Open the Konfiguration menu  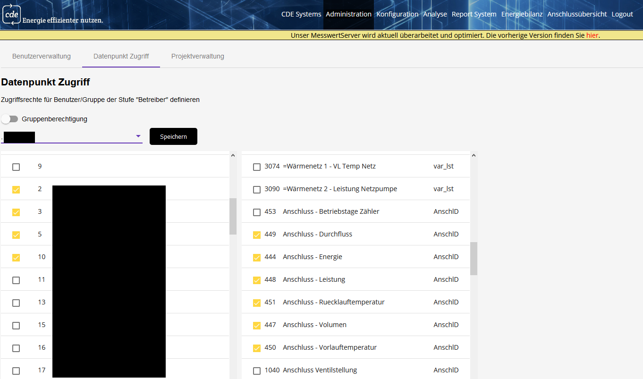click(x=397, y=14)
